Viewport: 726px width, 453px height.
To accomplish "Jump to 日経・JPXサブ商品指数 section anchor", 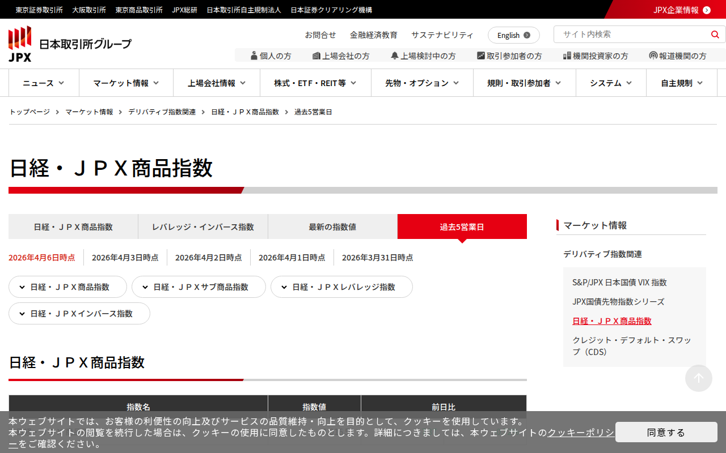I will pos(199,287).
